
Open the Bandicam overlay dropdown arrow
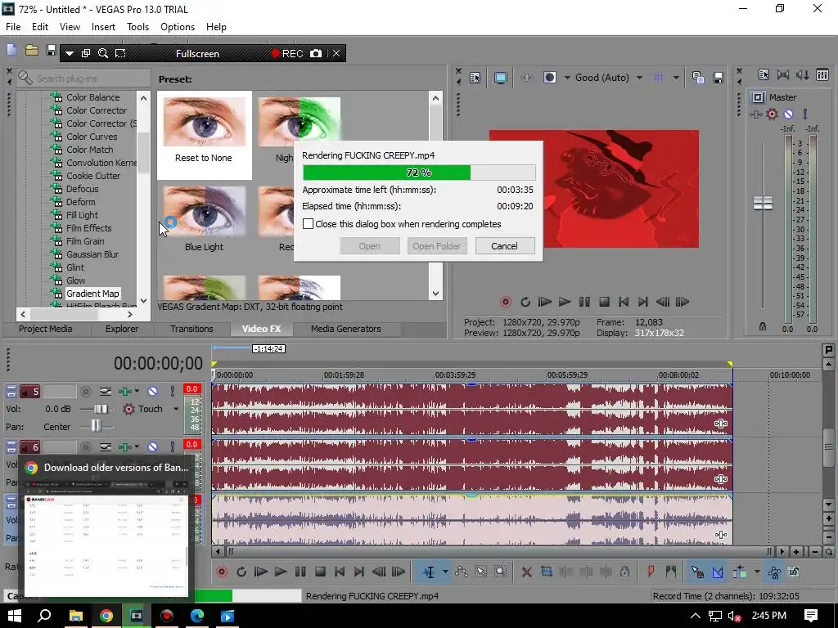pyautogui.click(x=69, y=53)
